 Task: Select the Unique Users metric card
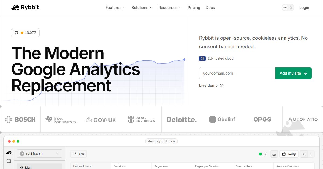click(x=90, y=166)
